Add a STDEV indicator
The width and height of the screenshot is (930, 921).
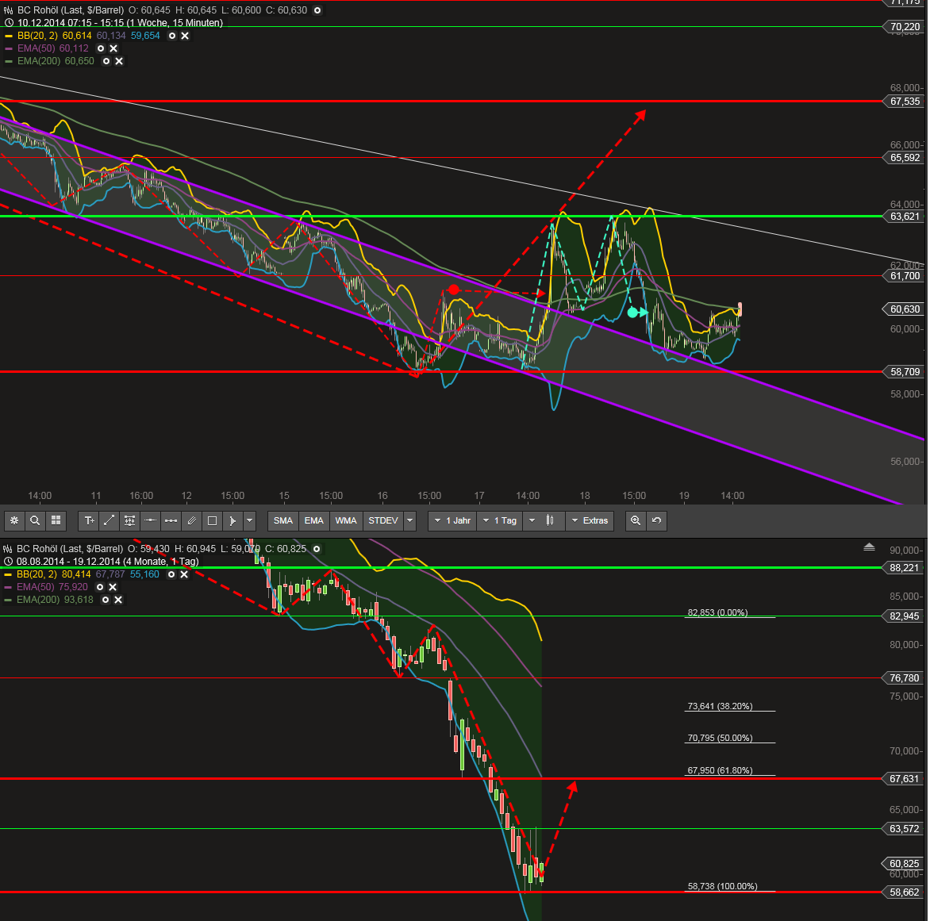coord(383,520)
